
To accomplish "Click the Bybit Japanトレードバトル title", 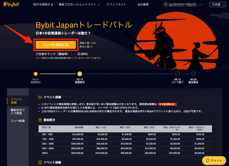I will point(84,25).
